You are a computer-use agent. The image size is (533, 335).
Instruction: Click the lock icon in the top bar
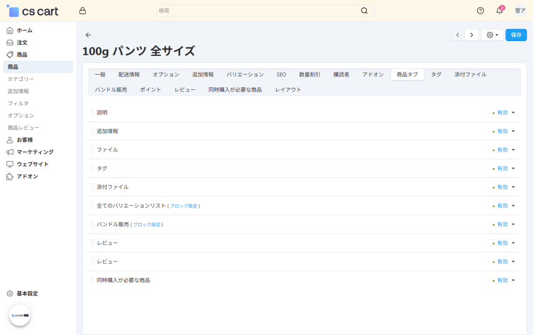click(82, 11)
